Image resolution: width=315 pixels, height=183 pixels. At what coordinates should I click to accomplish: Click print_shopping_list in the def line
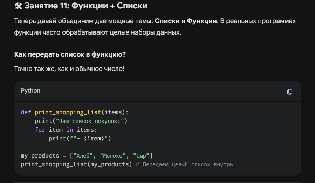click(68, 112)
